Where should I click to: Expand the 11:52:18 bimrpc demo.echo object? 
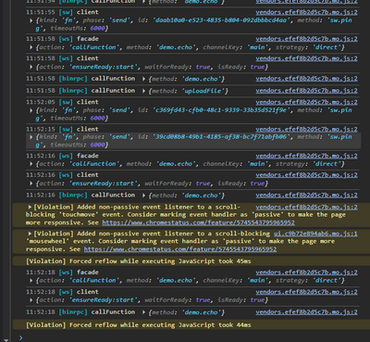coord(143,312)
